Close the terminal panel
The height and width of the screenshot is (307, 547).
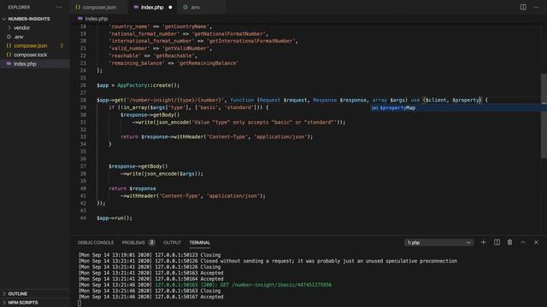[x=536, y=242]
